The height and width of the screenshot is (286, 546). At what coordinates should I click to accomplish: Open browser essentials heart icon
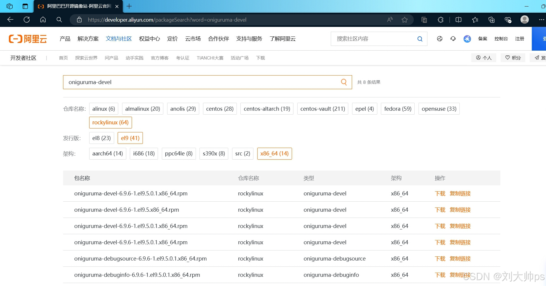508,20
